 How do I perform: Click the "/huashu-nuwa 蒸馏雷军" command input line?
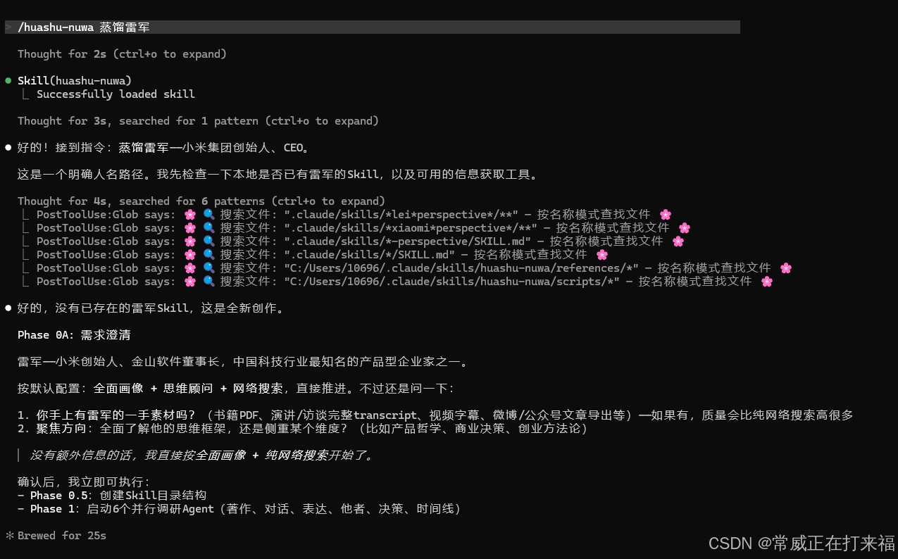click(x=372, y=27)
